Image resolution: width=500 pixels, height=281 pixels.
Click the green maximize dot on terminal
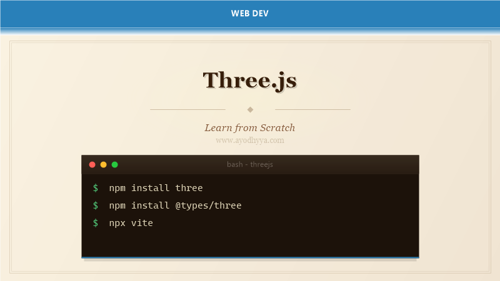(115, 165)
